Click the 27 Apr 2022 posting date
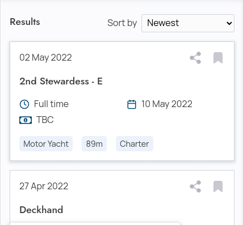This screenshot has width=243, height=225. [x=44, y=186]
